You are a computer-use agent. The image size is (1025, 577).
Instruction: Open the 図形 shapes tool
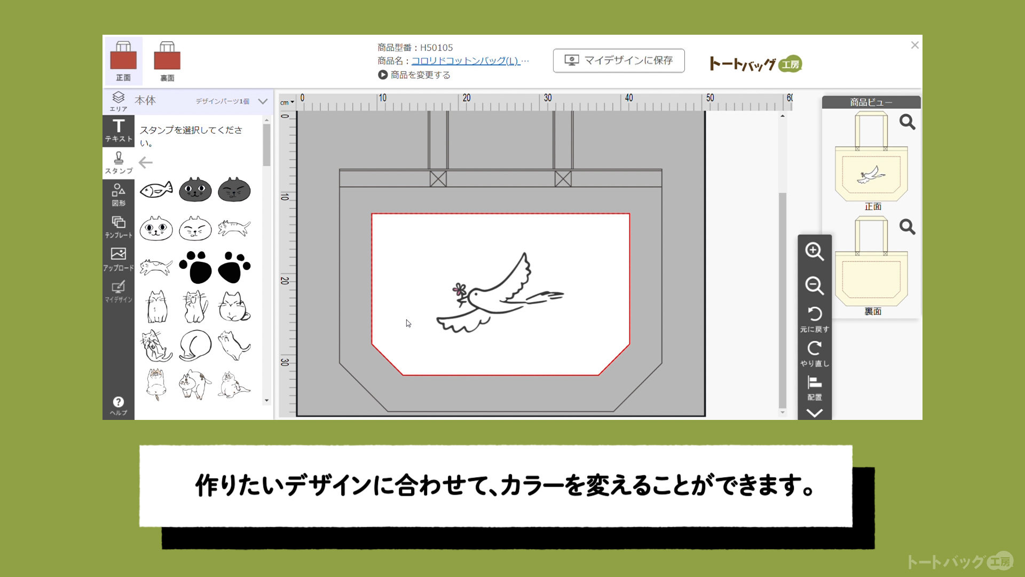[119, 195]
